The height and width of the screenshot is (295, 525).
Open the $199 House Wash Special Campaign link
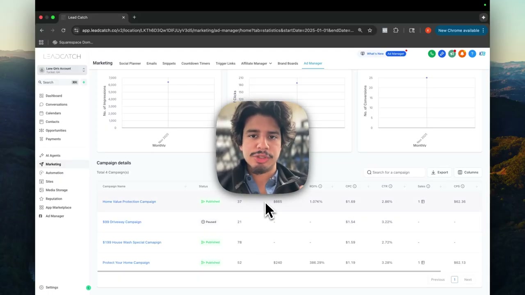[x=132, y=242]
